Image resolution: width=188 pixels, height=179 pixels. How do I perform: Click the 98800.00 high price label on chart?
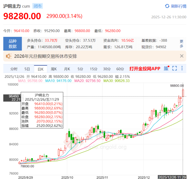(177, 86)
